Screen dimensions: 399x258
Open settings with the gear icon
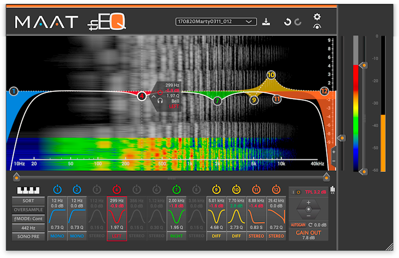pyautogui.click(x=317, y=17)
